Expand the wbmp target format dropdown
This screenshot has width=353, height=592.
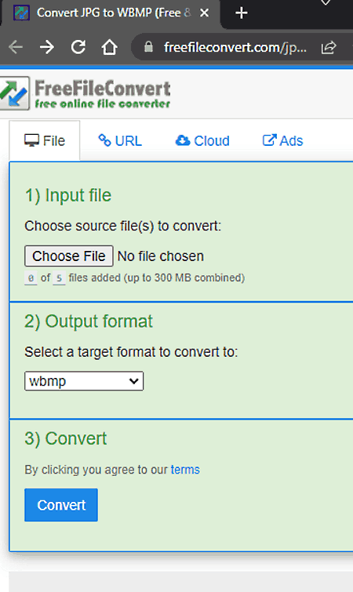click(x=84, y=381)
